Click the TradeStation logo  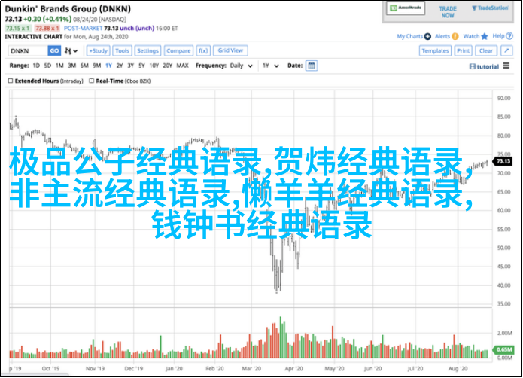pyautogui.click(x=490, y=8)
